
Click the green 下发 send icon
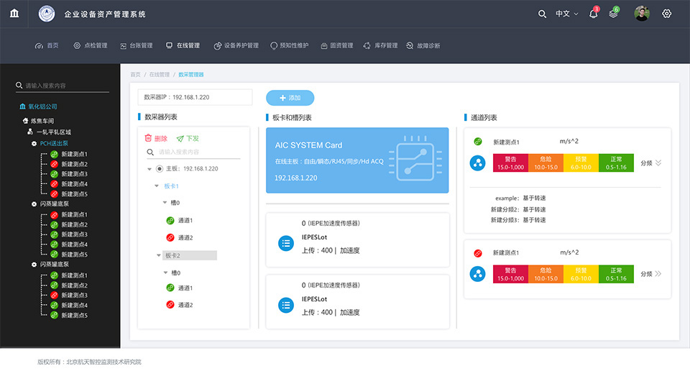[x=180, y=138]
